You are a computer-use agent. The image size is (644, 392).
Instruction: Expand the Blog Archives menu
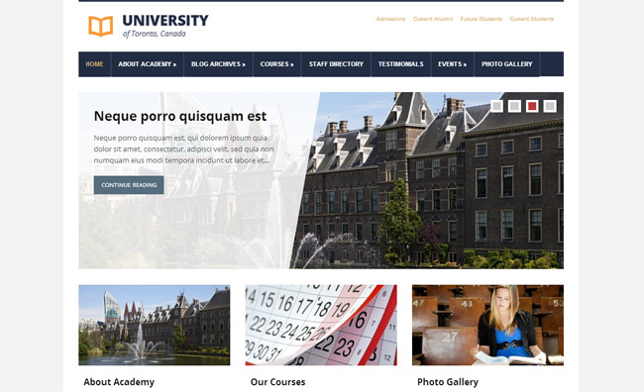coord(218,64)
